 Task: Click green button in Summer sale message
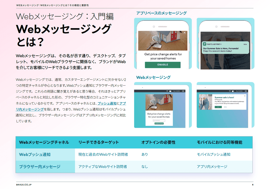point(218,107)
